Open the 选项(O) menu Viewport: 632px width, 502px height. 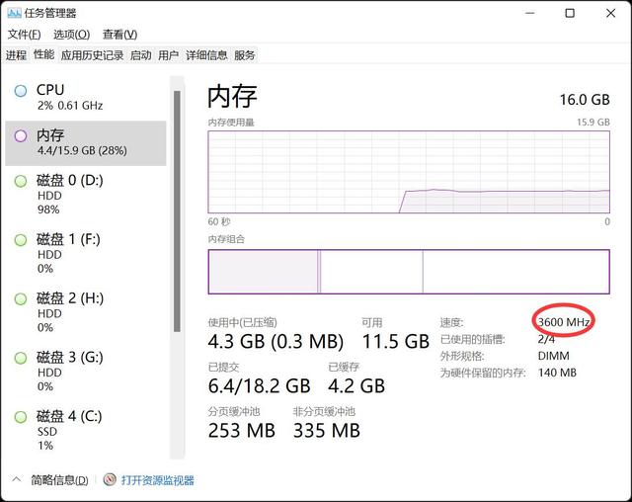click(x=71, y=35)
